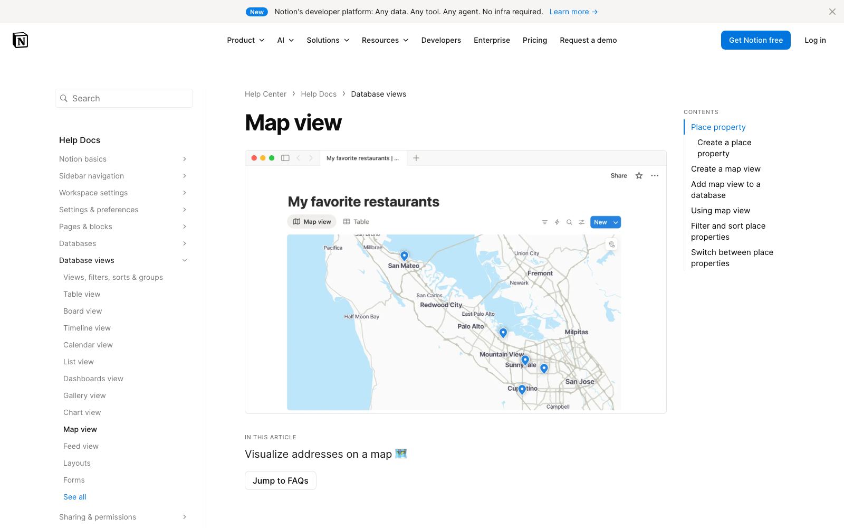Click the three-dots more icon in screenshot
This screenshot has height=528, width=844.
655,176
